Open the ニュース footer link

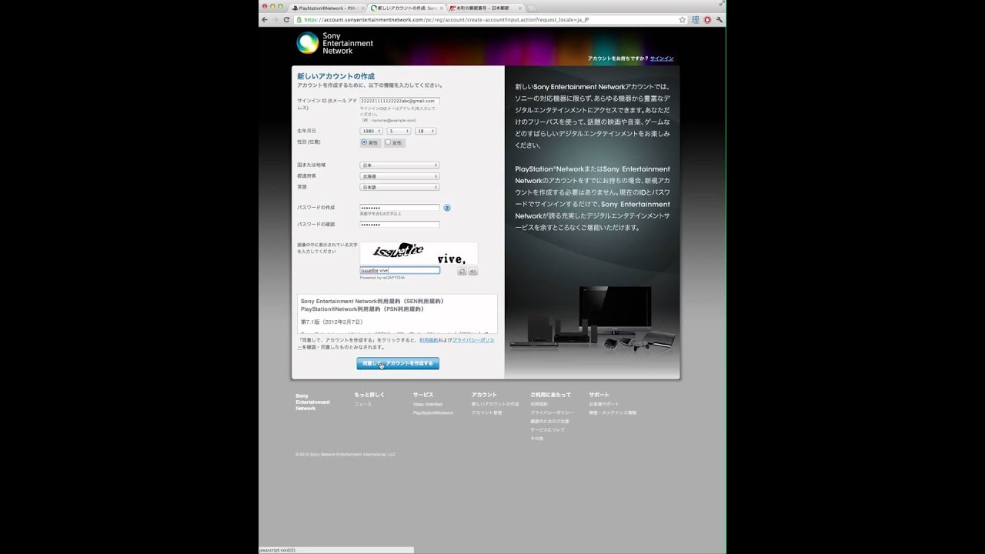click(x=362, y=404)
